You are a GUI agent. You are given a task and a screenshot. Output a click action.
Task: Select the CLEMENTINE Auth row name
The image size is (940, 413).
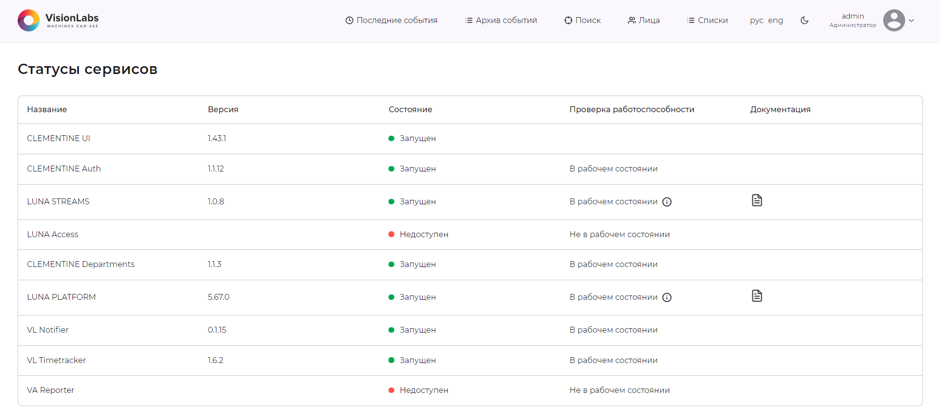tap(64, 169)
